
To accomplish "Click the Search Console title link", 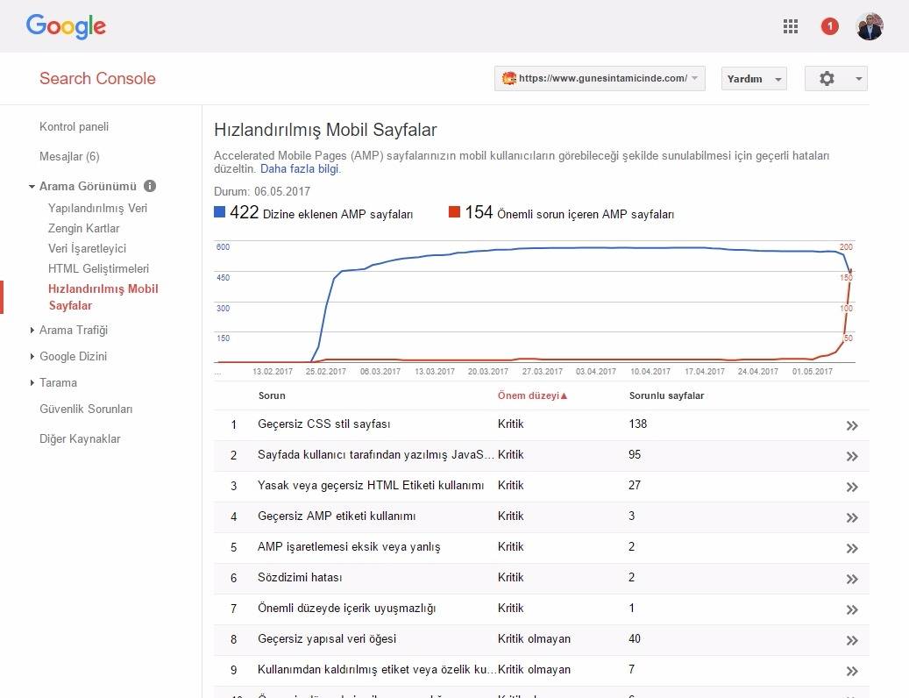I will click(97, 78).
